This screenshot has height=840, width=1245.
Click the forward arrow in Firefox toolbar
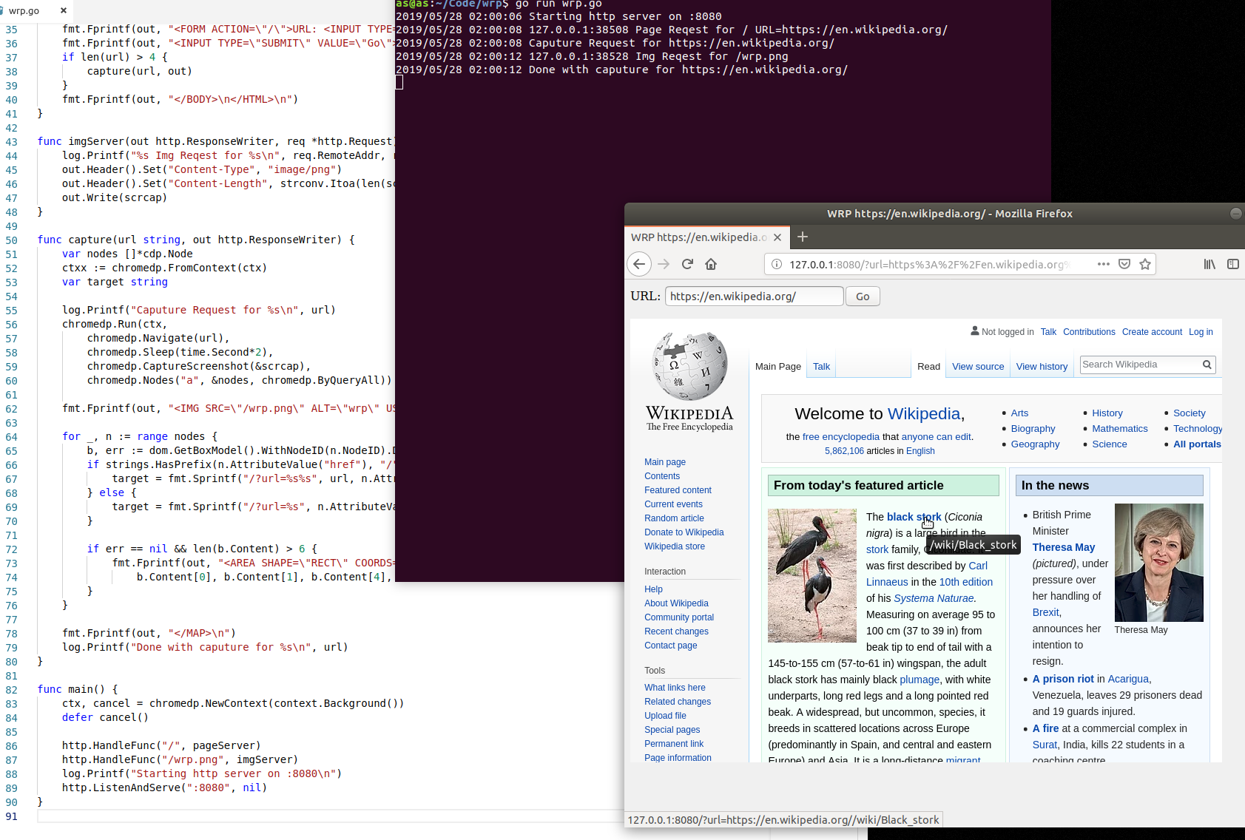(664, 264)
